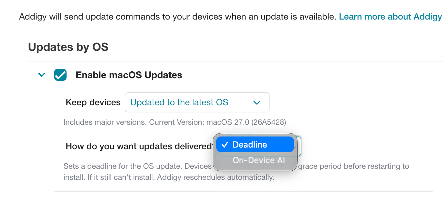The height and width of the screenshot is (201, 444).
Task: Click the checkmark beside Deadline
Action: (224, 145)
